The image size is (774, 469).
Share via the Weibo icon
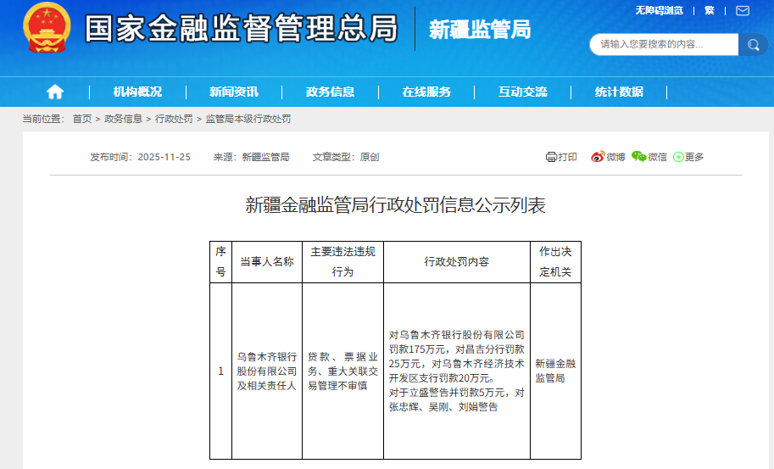[598, 157]
